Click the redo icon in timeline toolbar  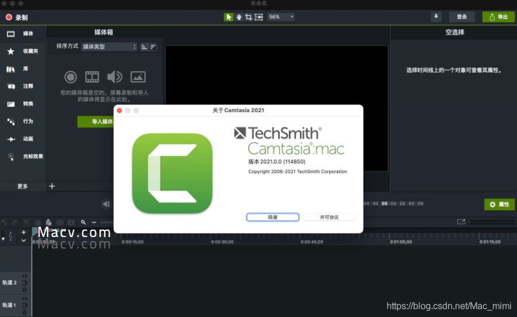[15, 223]
